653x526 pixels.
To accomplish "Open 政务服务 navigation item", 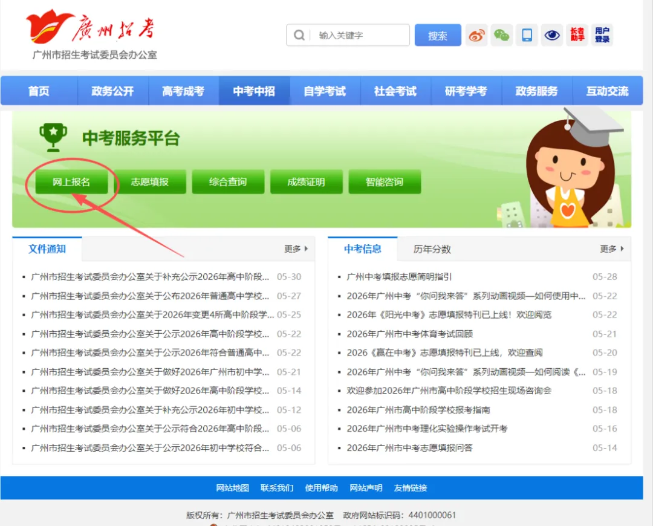I will [x=537, y=91].
